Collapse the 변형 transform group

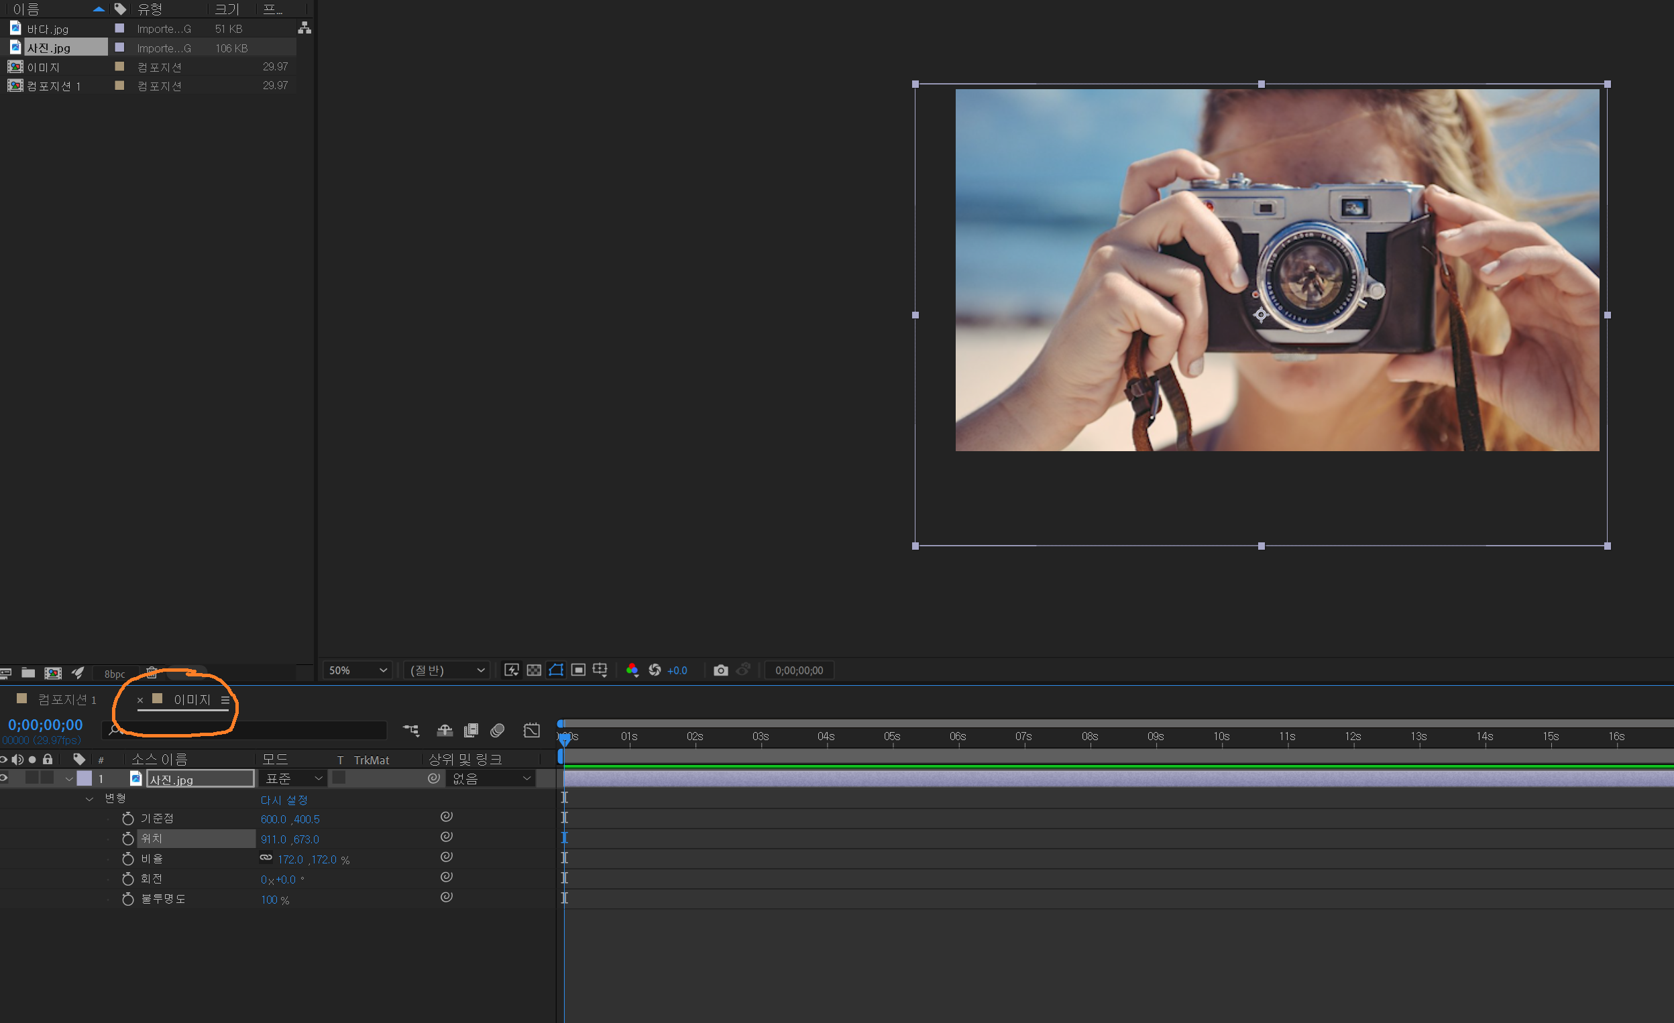point(90,799)
